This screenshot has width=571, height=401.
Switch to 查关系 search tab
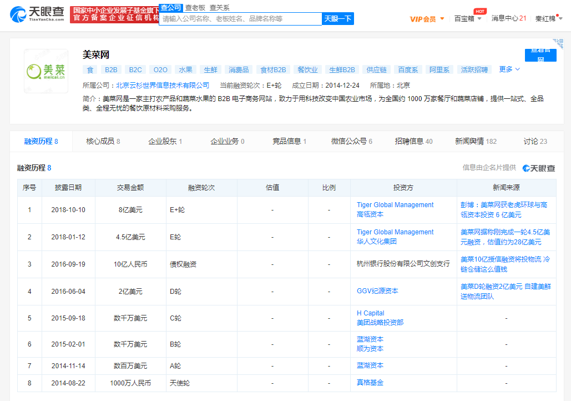tap(220, 8)
